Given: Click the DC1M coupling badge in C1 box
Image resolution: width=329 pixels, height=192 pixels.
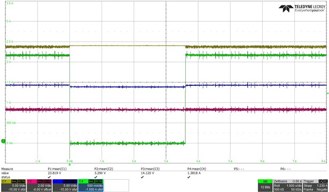Looking at the screenshot, I should 21,181.
